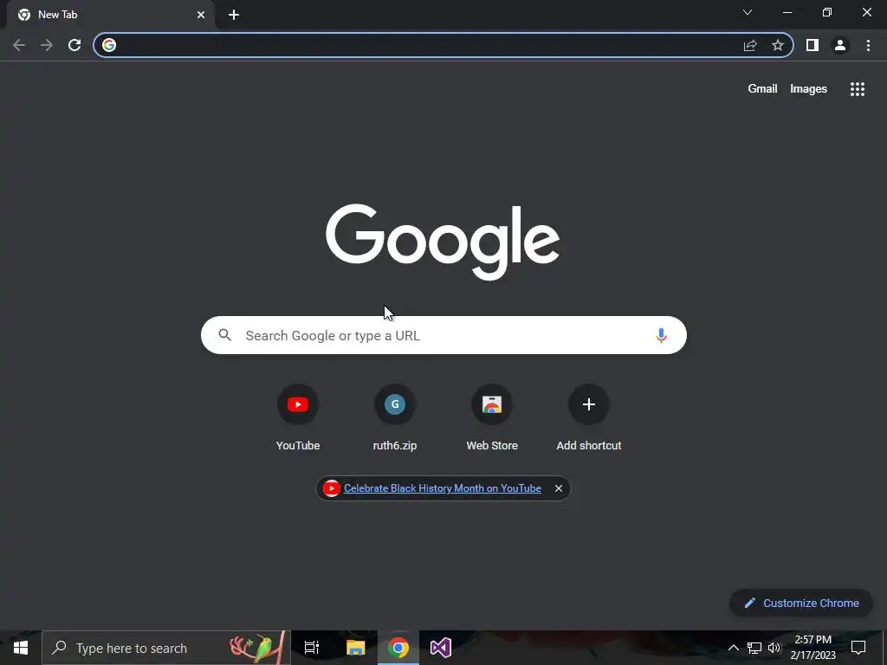Click the taskbar Type here to search box

click(166, 648)
